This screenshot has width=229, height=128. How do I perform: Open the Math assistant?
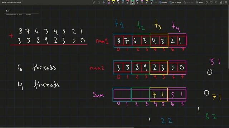[200, 2]
